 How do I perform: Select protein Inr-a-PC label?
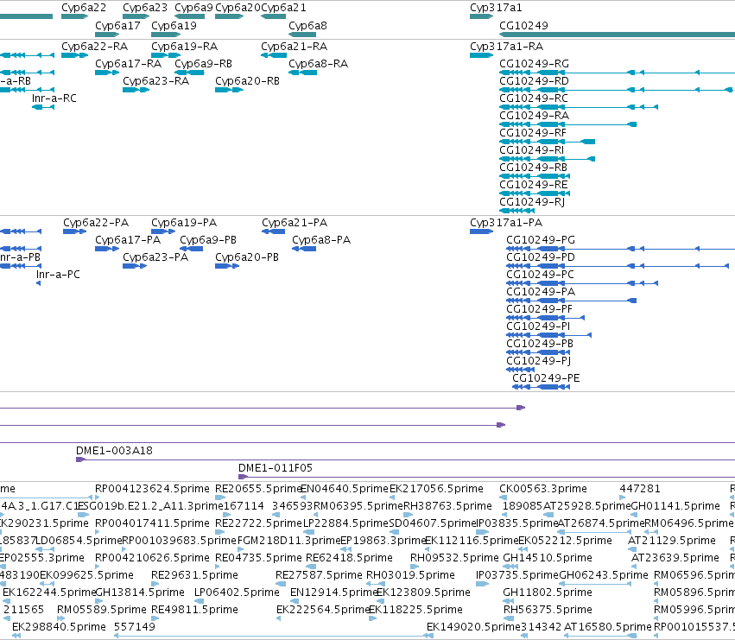[x=58, y=275]
